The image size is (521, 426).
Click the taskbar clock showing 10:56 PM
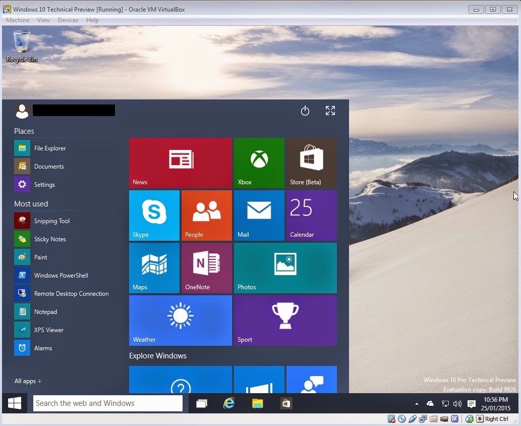point(496,404)
